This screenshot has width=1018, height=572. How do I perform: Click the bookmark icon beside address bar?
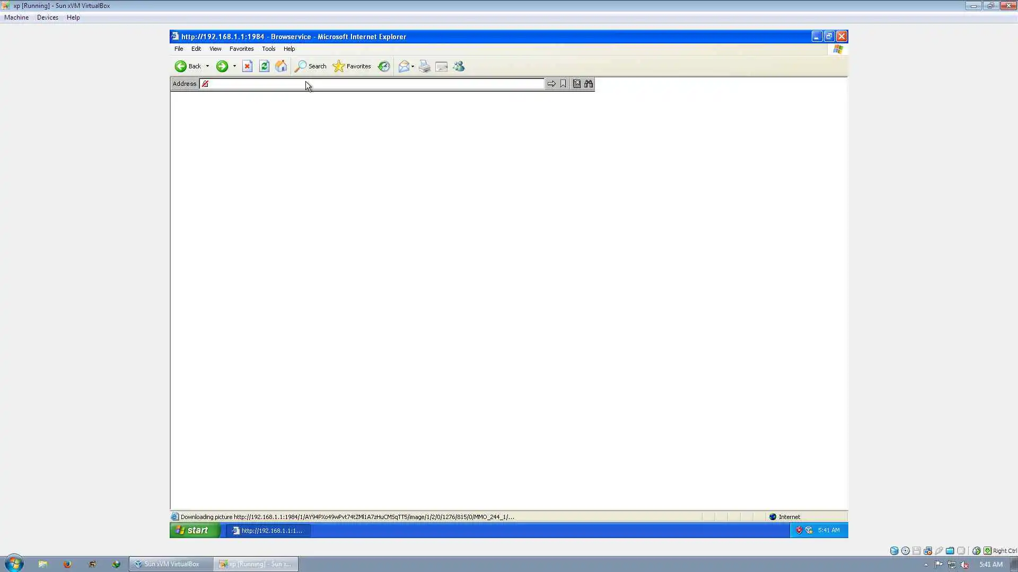point(563,84)
